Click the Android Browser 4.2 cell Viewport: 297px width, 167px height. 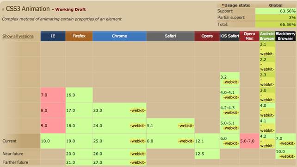(267, 141)
